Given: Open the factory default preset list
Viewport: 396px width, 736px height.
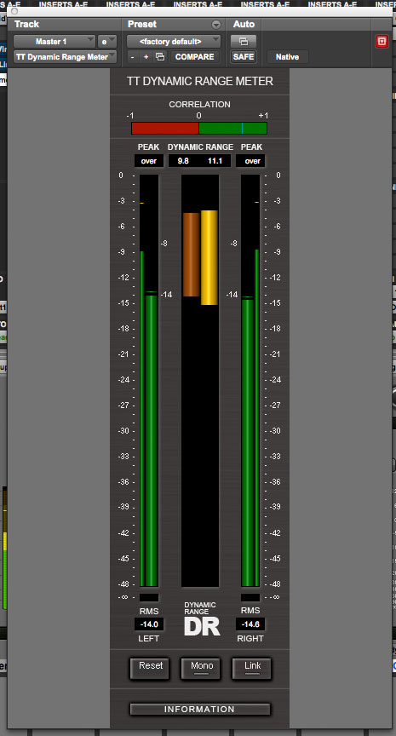Looking at the screenshot, I should click(x=174, y=41).
